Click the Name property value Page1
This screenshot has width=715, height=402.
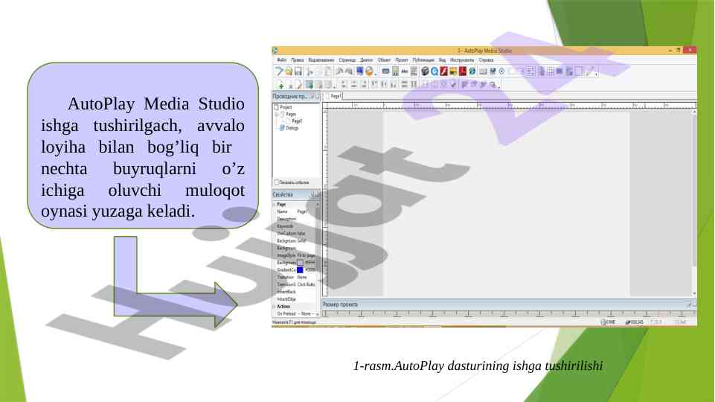[302, 211]
